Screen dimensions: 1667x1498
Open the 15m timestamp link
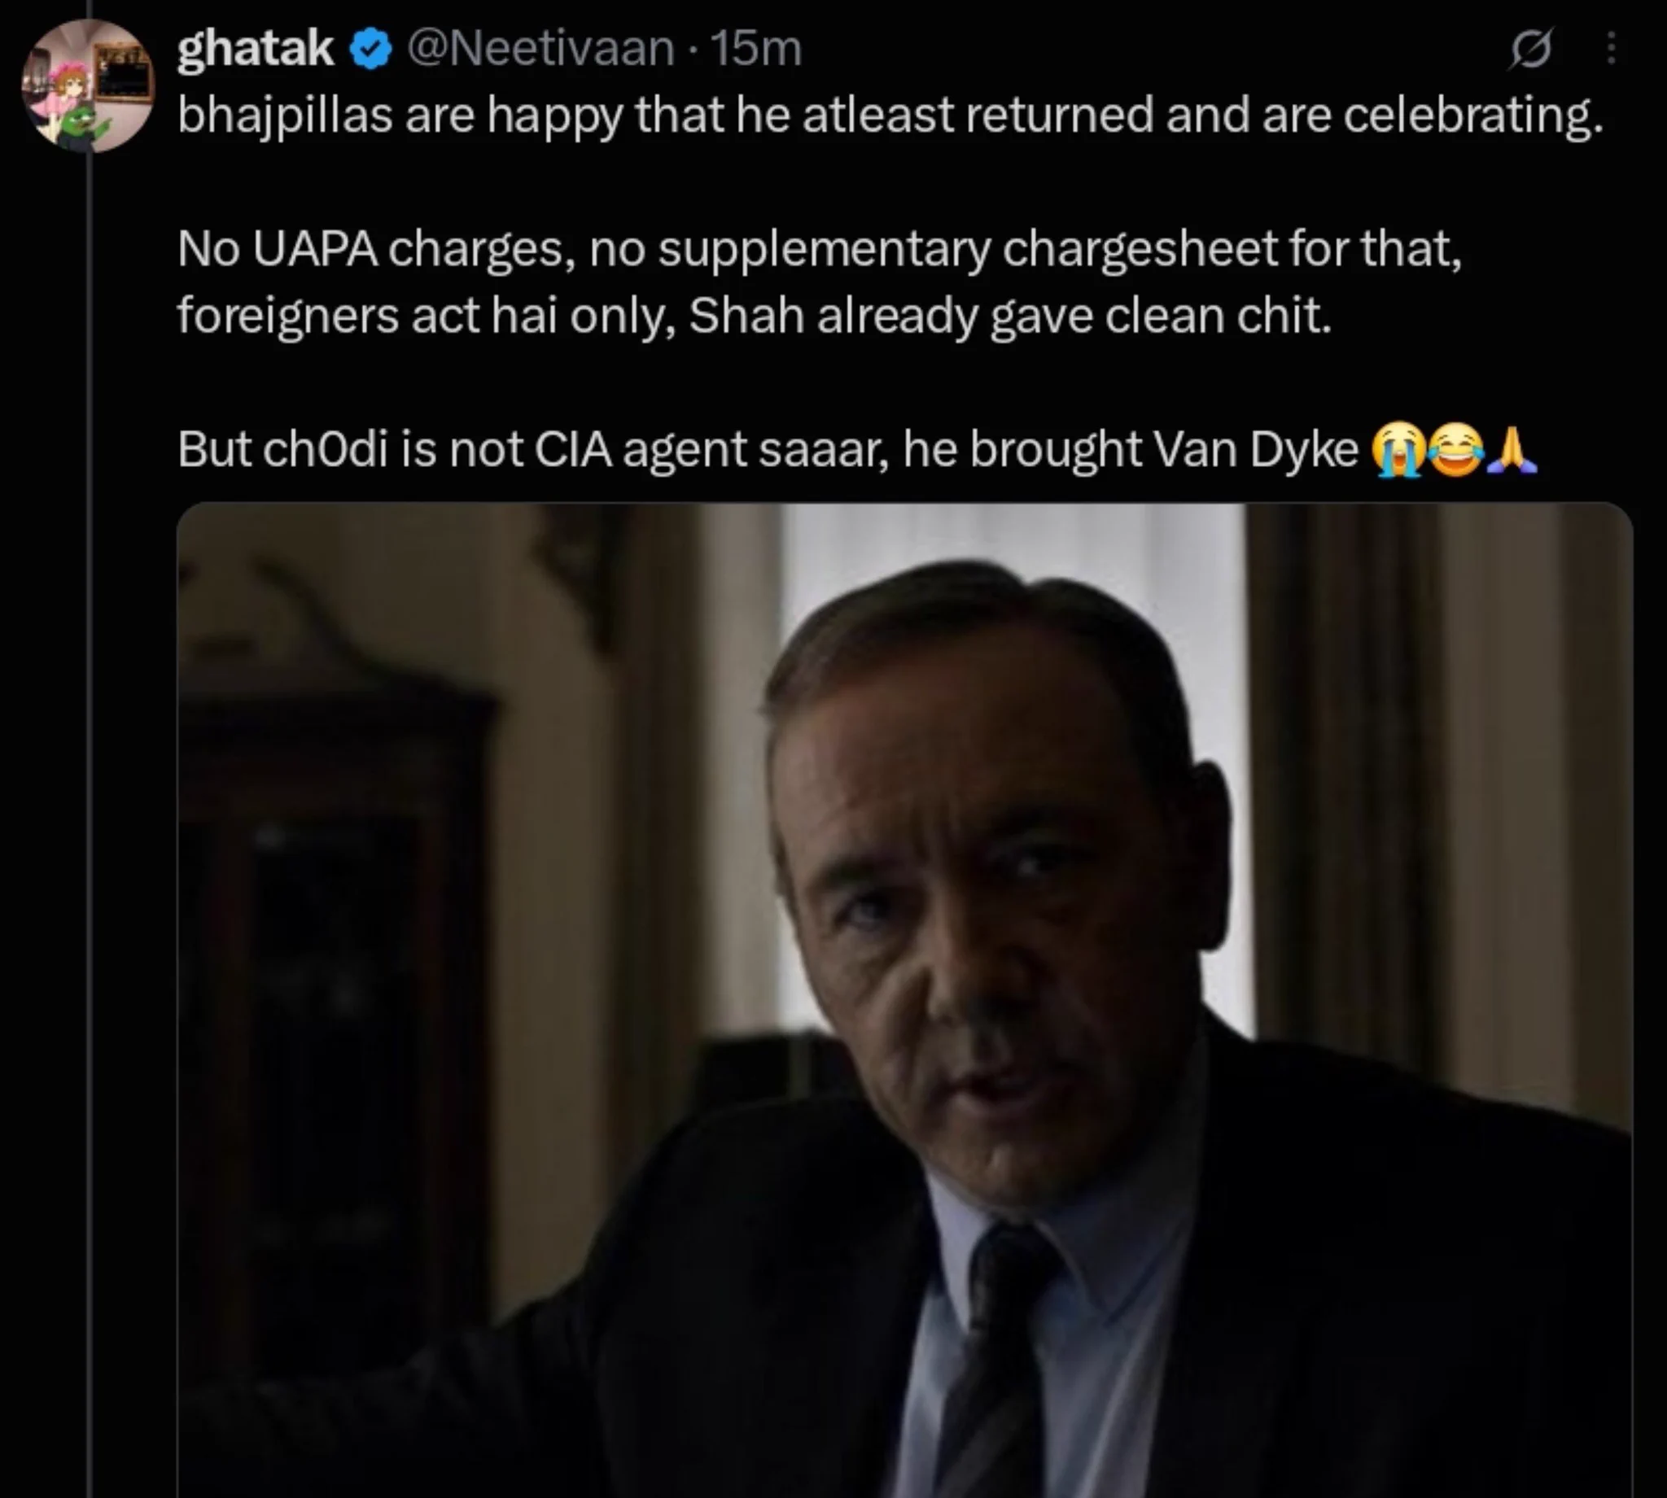click(x=755, y=50)
